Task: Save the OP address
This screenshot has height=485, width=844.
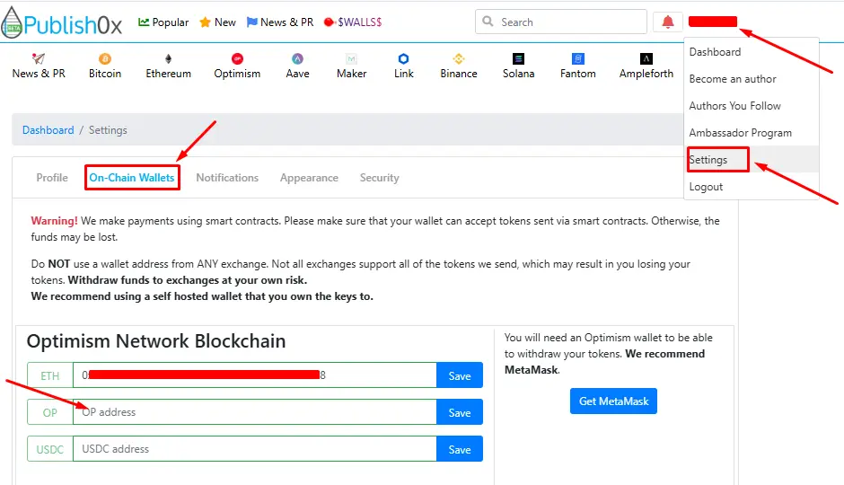Action: pyautogui.click(x=460, y=412)
